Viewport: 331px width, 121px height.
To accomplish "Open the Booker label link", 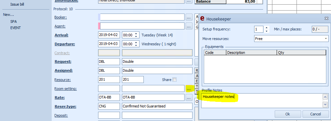I will (61, 17).
